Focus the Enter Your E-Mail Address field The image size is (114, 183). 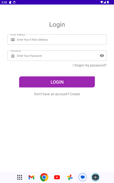pos(57,40)
